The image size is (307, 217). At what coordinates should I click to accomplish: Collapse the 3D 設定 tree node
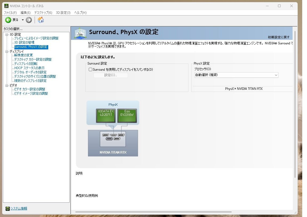(x=7, y=35)
